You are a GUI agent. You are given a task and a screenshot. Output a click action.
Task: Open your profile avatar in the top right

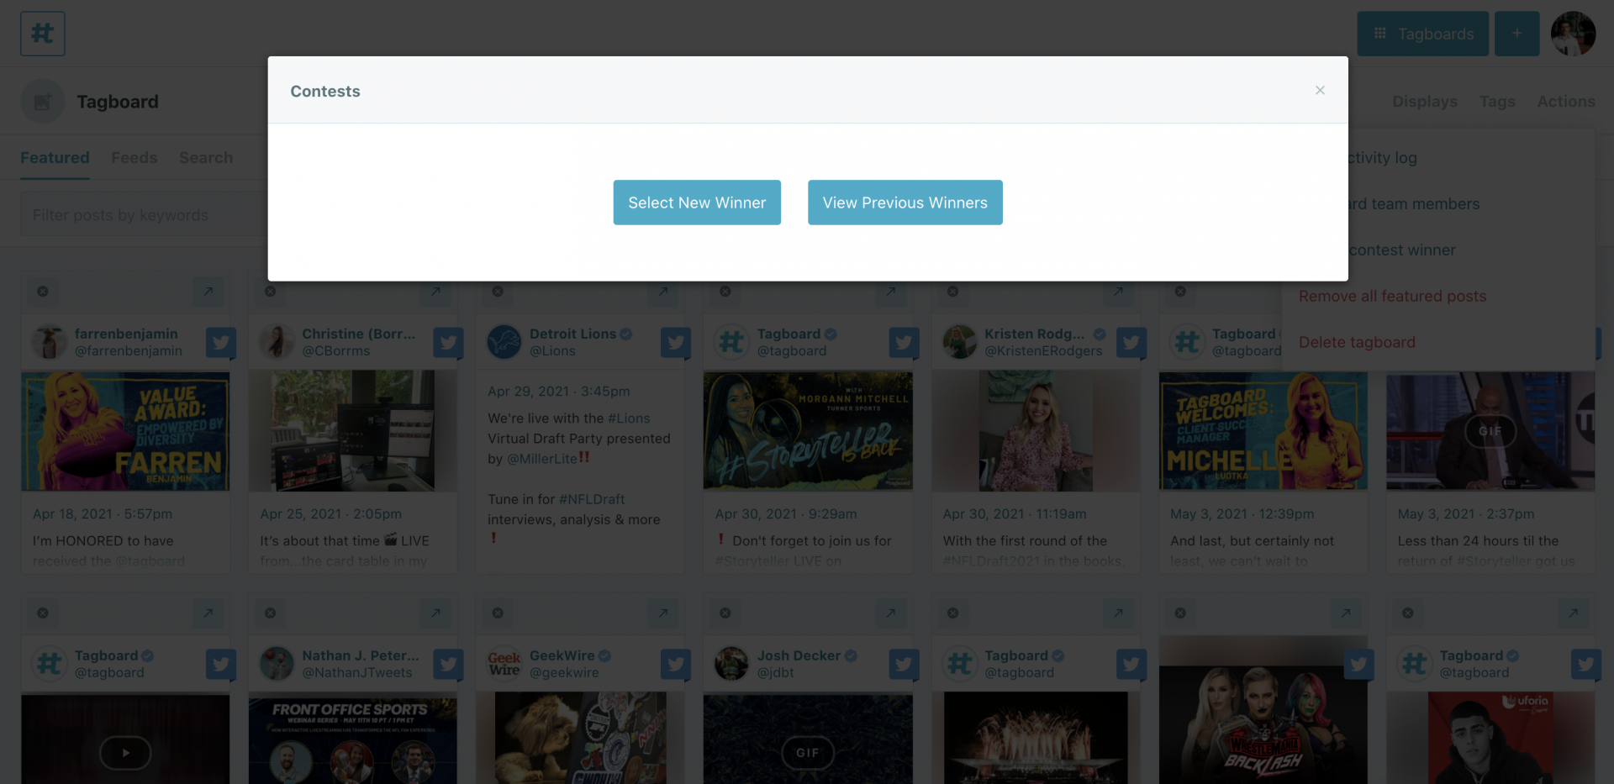click(1573, 34)
